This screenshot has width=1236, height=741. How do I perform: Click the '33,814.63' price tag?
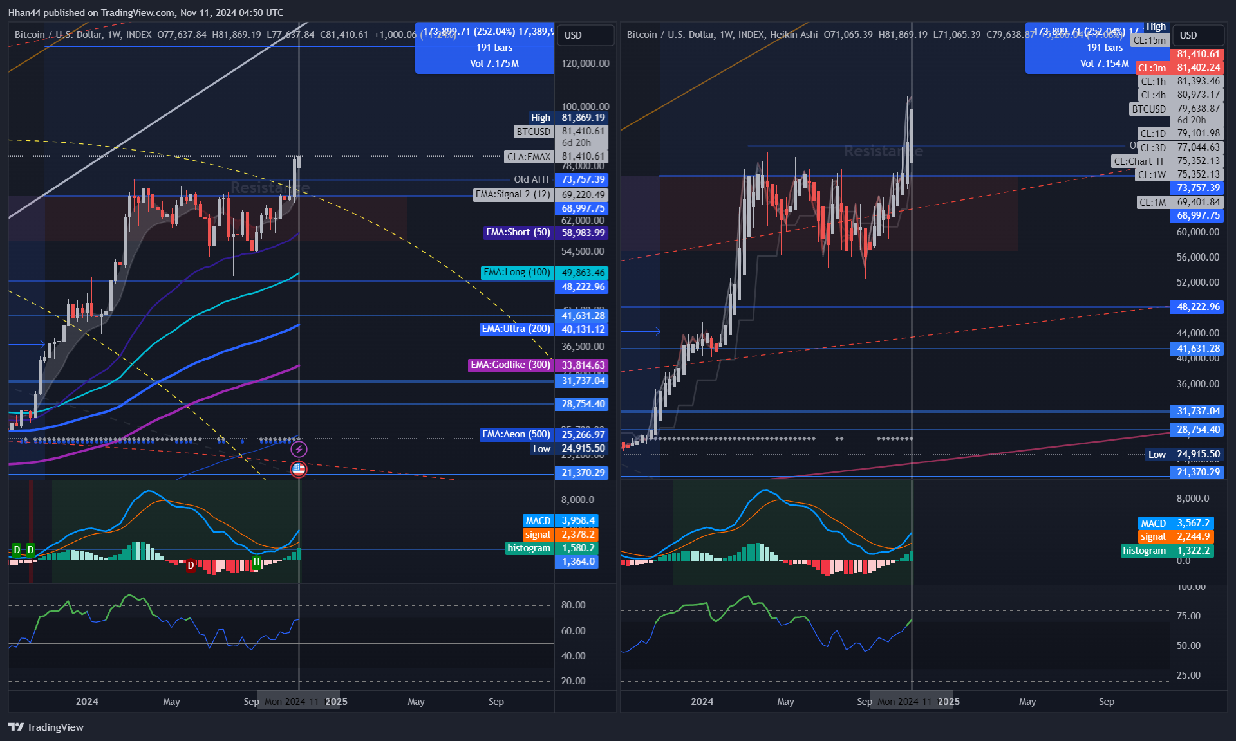(x=583, y=365)
